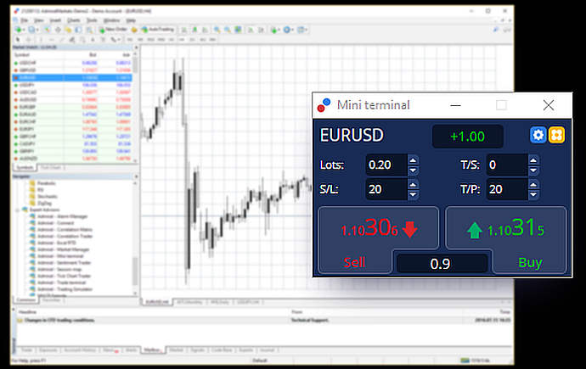The image size is (586, 369).
Task: Click the red Sell price button
Action: [378, 230]
